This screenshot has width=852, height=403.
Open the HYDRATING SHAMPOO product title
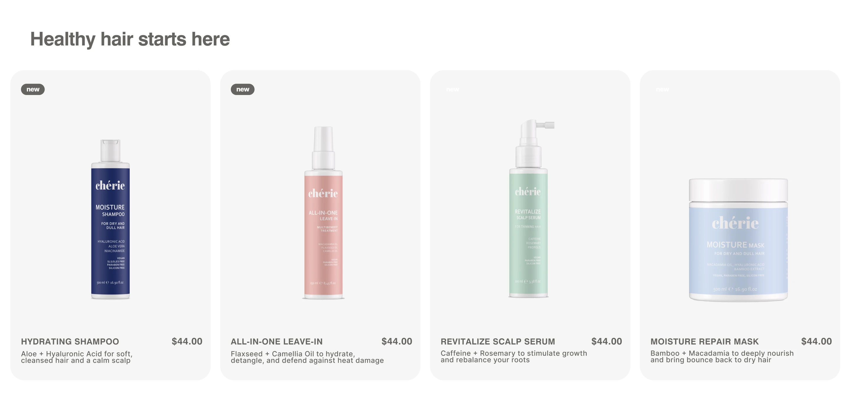pos(70,341)
